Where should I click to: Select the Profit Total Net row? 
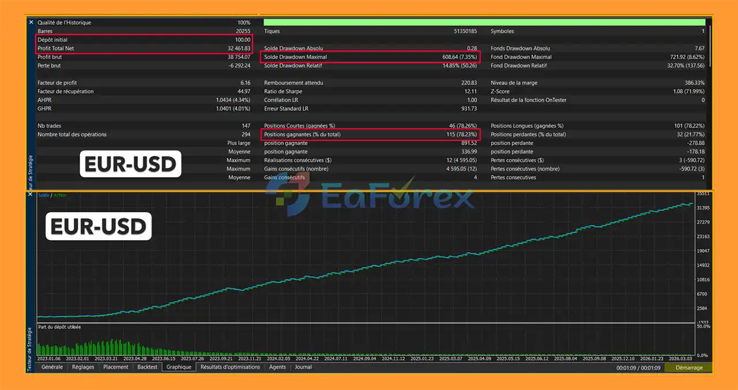coord(144,48)
